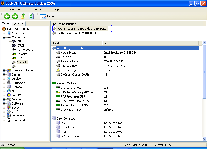Open the File menu
207x149 pixels.
(x=3, y=9)
